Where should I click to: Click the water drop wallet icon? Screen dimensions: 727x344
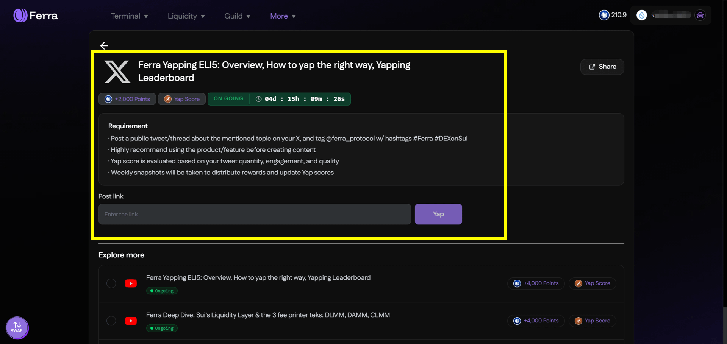pyautogui.click(x=641, y=15)
